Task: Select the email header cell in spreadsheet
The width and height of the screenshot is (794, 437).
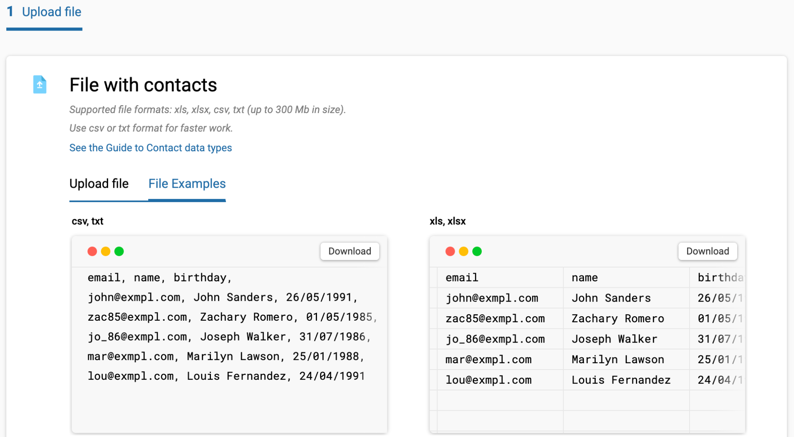Action: tap(500, 277)
